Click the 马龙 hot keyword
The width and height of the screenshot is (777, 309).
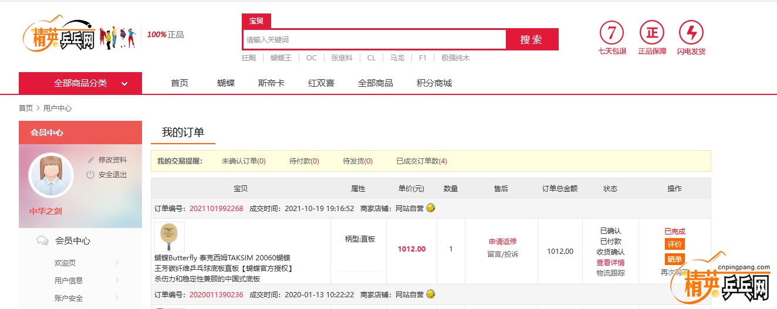point(397,58)
